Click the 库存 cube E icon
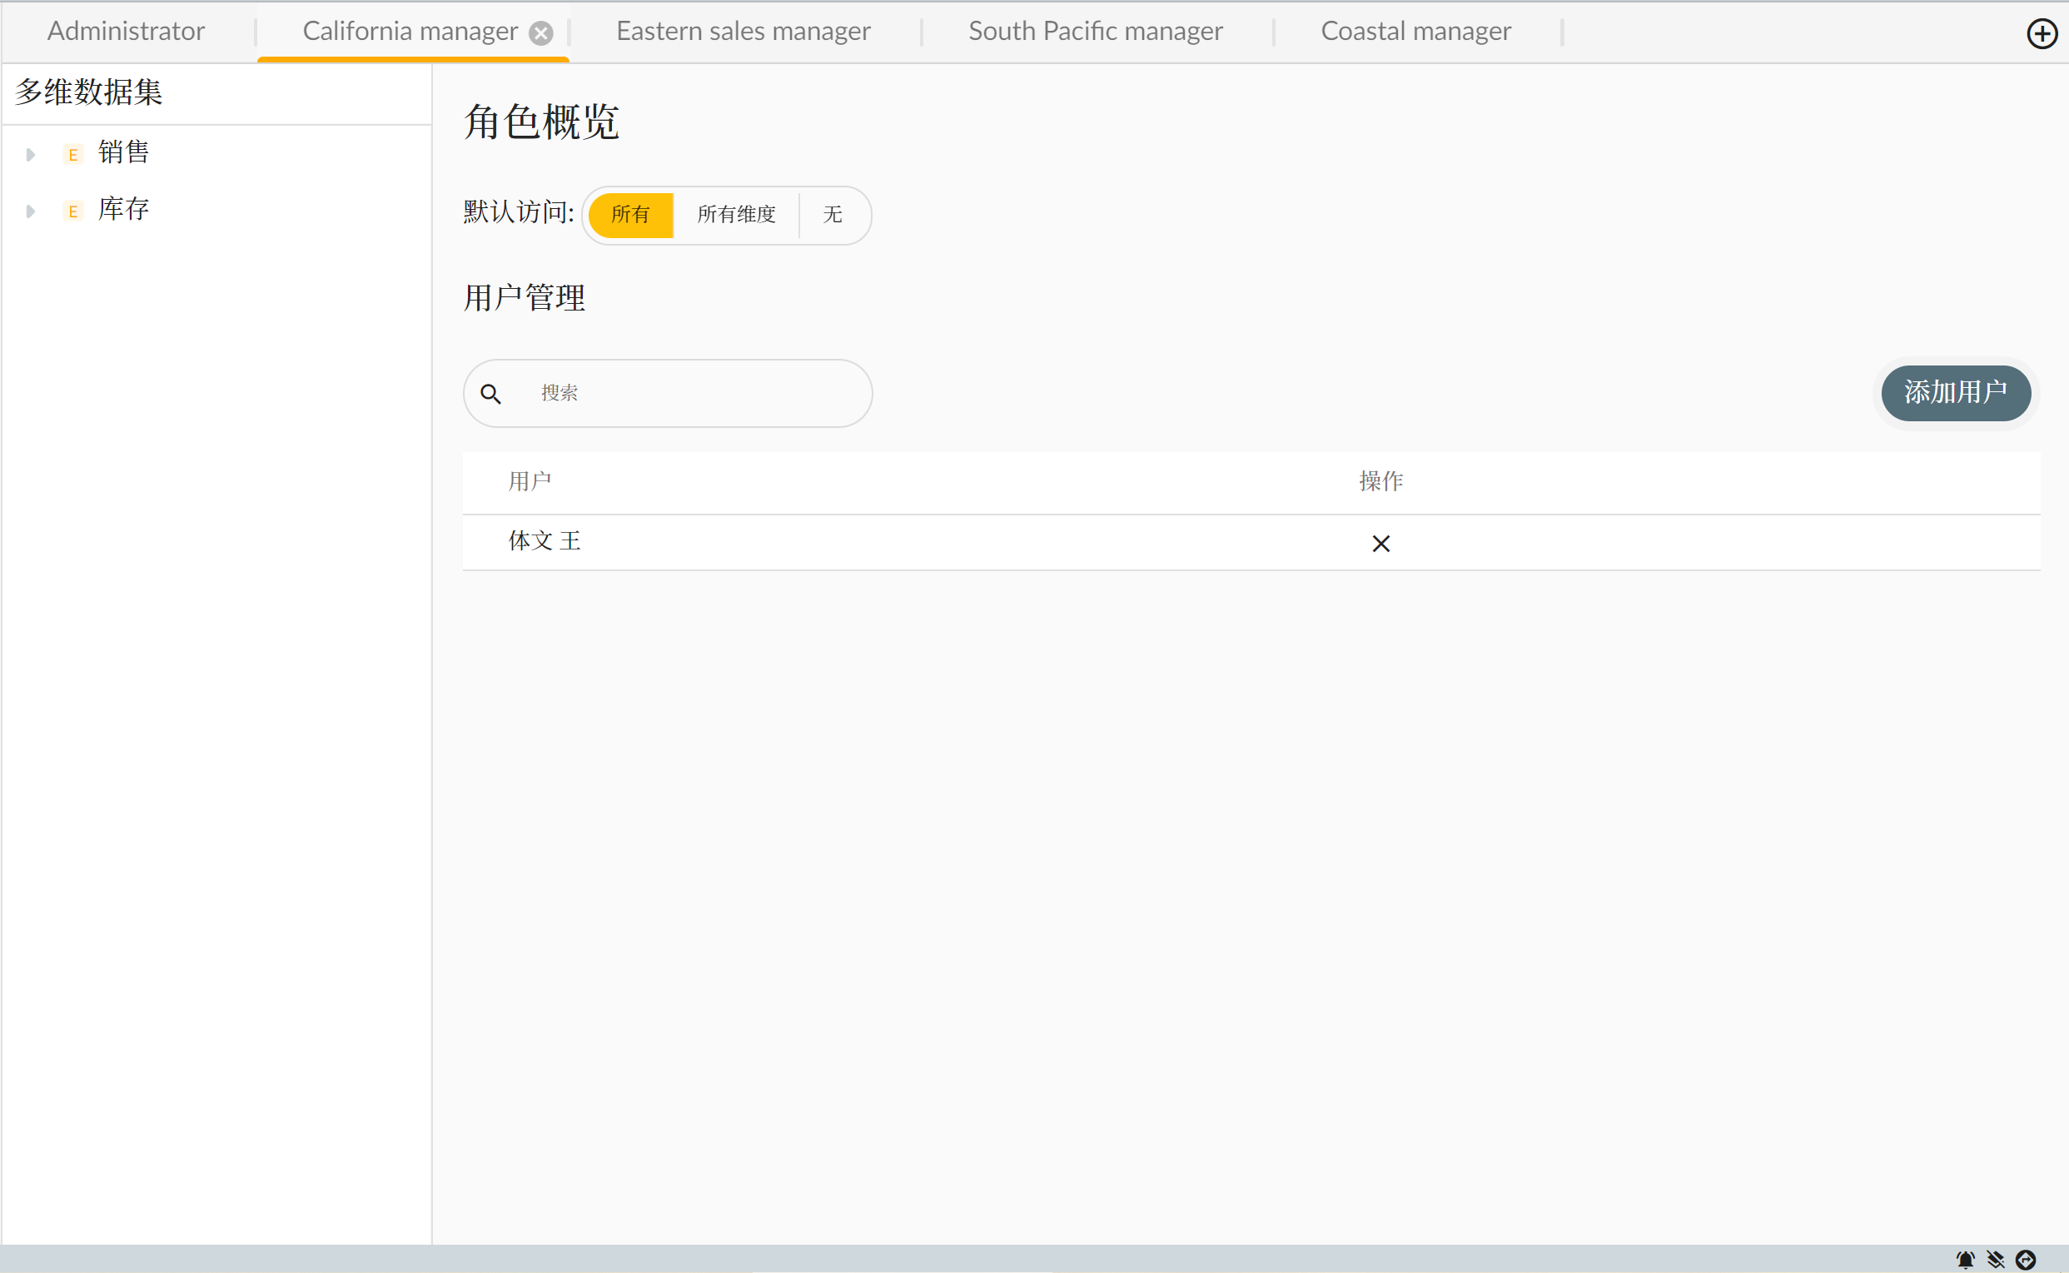Screen dimensions: 2069x1273 coord(73,211)
